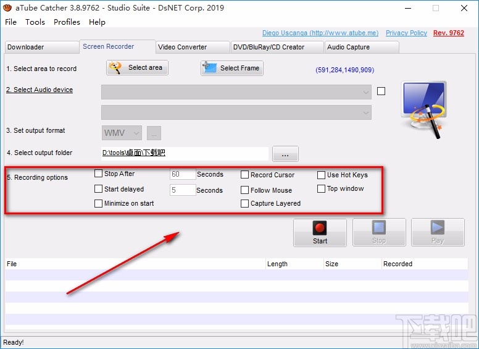Screen dimensions: 479x349
Task: Close the aTube Catcher window
Action: pos(464,8)
